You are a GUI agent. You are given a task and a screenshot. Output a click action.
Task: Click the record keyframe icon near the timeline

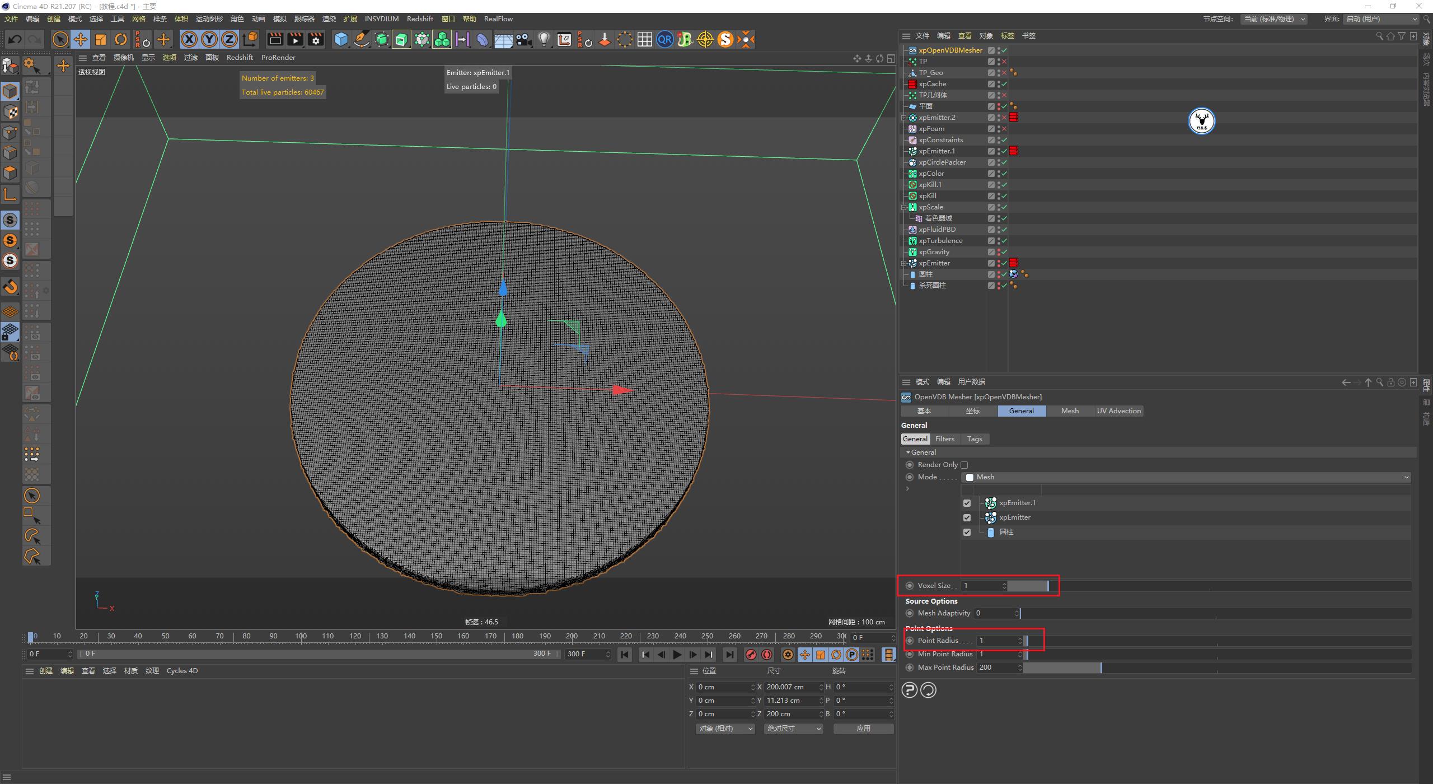coord(752,654)
